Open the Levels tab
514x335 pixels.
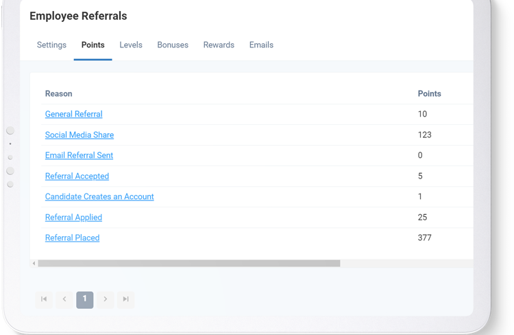pos(131,45)
